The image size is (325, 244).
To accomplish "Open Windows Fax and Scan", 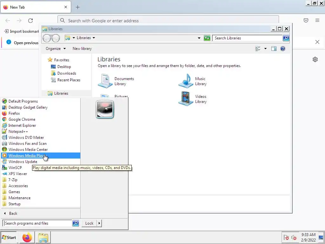I will click(x=41, y=143).
